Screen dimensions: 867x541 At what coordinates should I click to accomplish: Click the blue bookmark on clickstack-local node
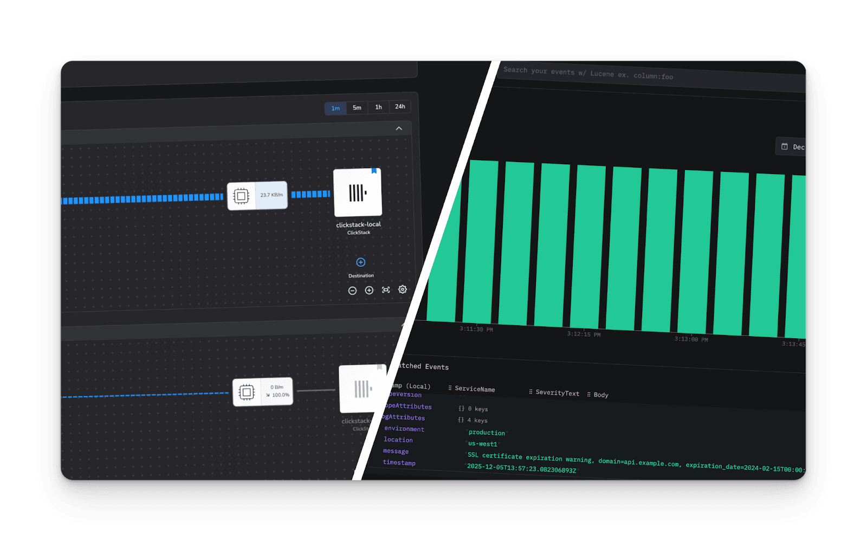point(374,171)
